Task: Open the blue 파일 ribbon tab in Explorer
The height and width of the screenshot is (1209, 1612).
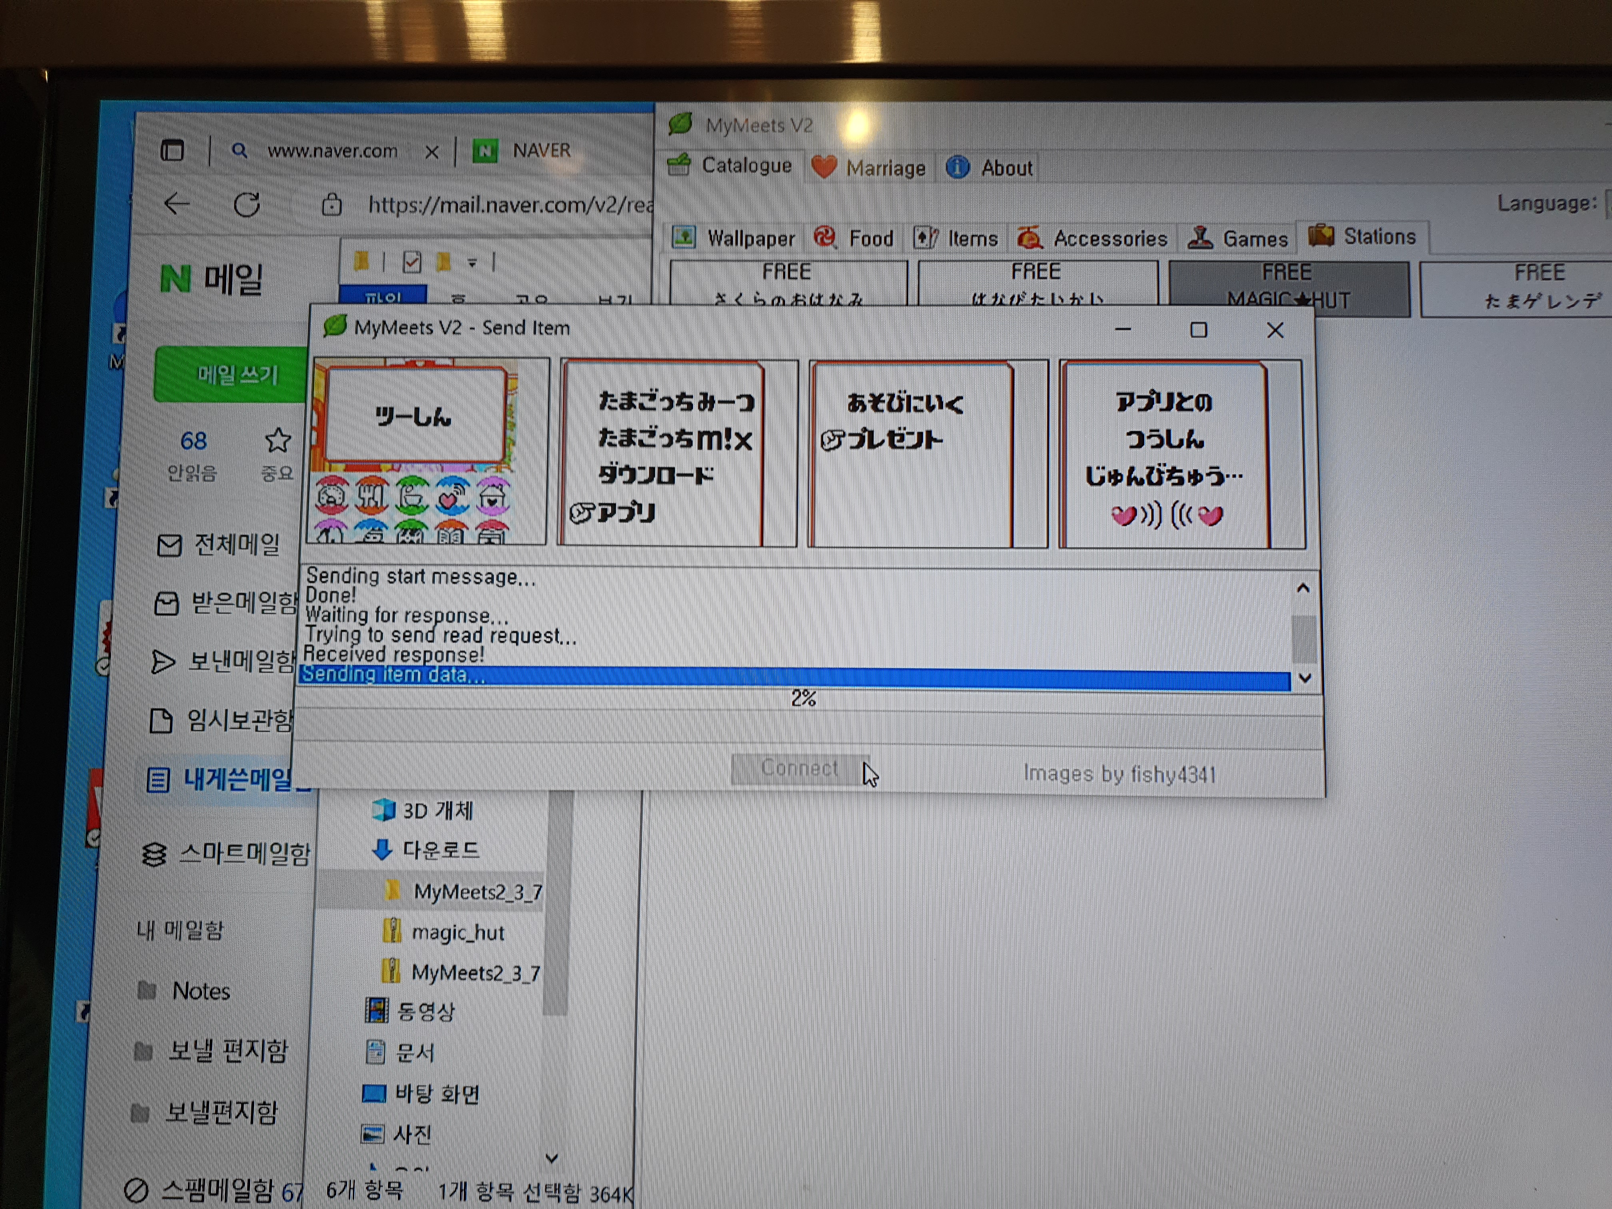Action: (383, 295)
